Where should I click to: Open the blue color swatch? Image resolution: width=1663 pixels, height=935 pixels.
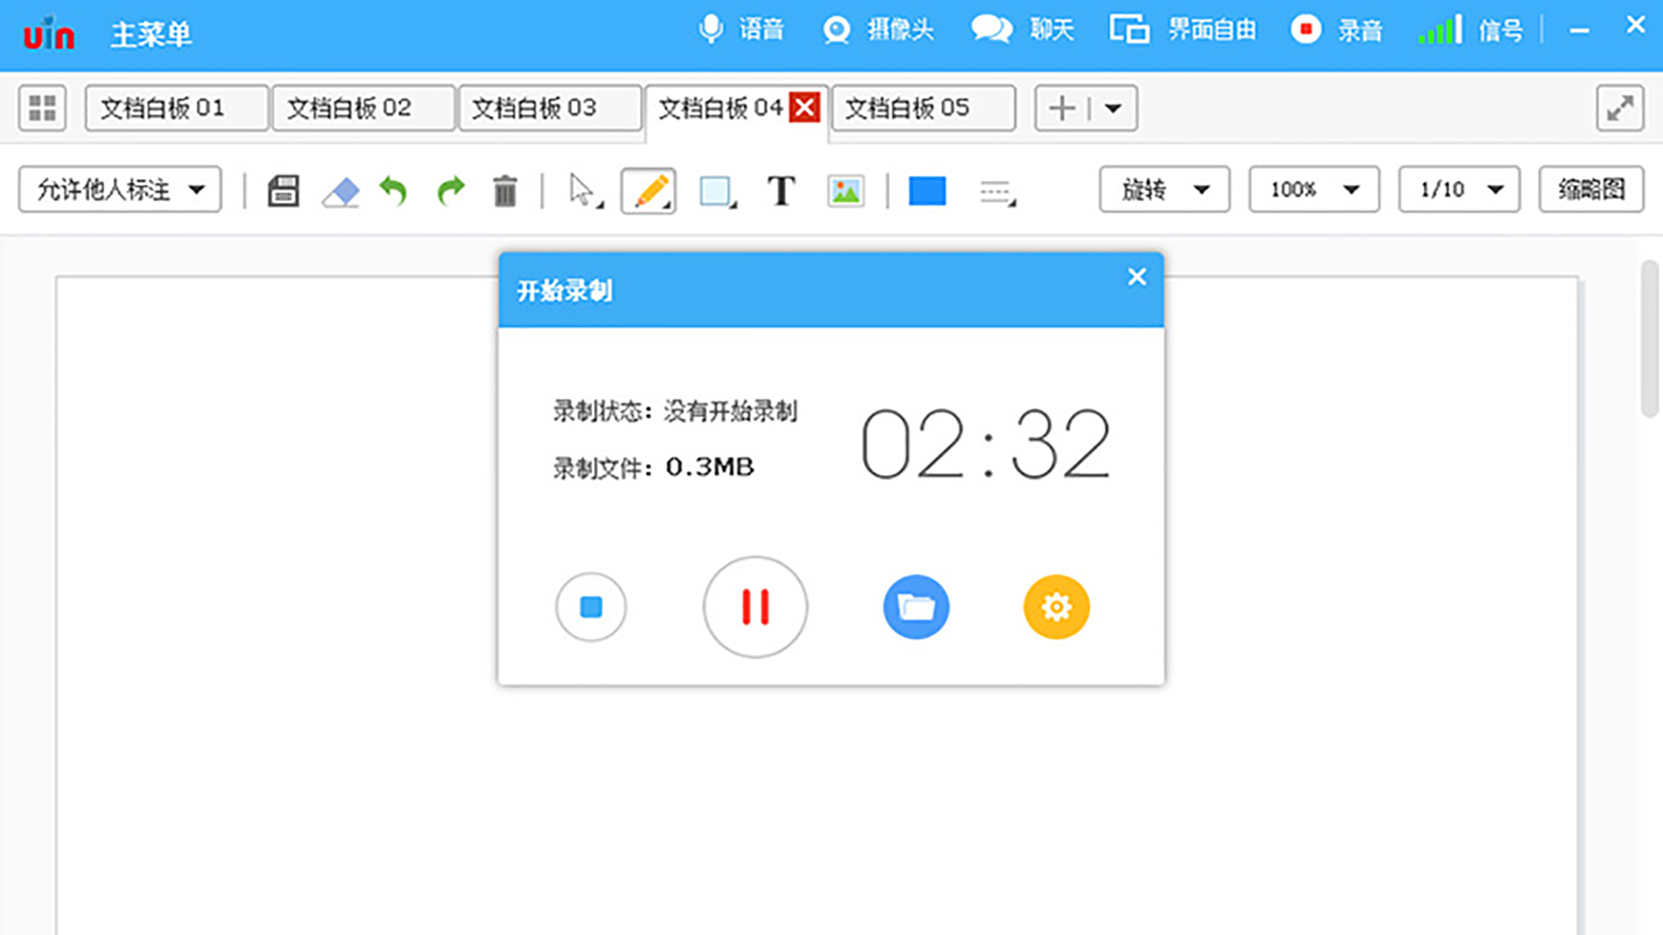(x=927, y=190)
